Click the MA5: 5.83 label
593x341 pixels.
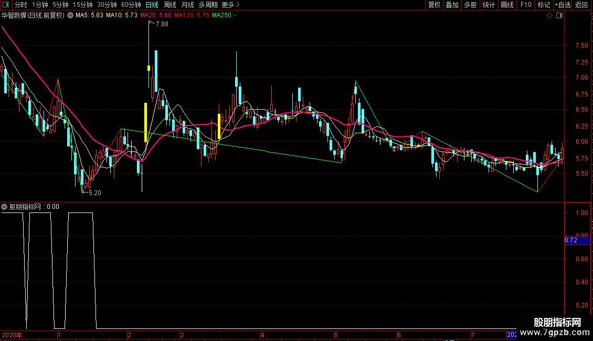89,15
